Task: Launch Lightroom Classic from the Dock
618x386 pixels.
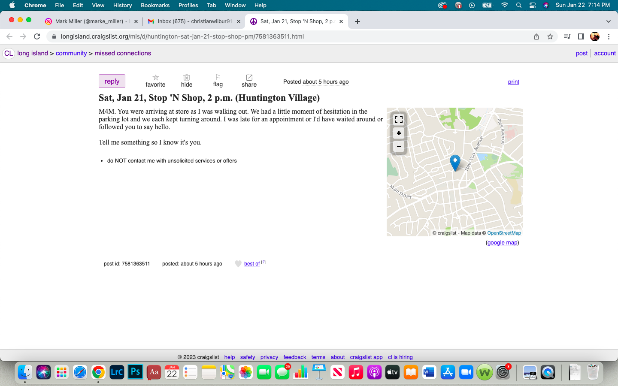Action: (117, 372)
